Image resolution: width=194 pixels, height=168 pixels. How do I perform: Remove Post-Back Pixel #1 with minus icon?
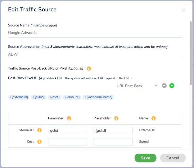coord(164,86)
